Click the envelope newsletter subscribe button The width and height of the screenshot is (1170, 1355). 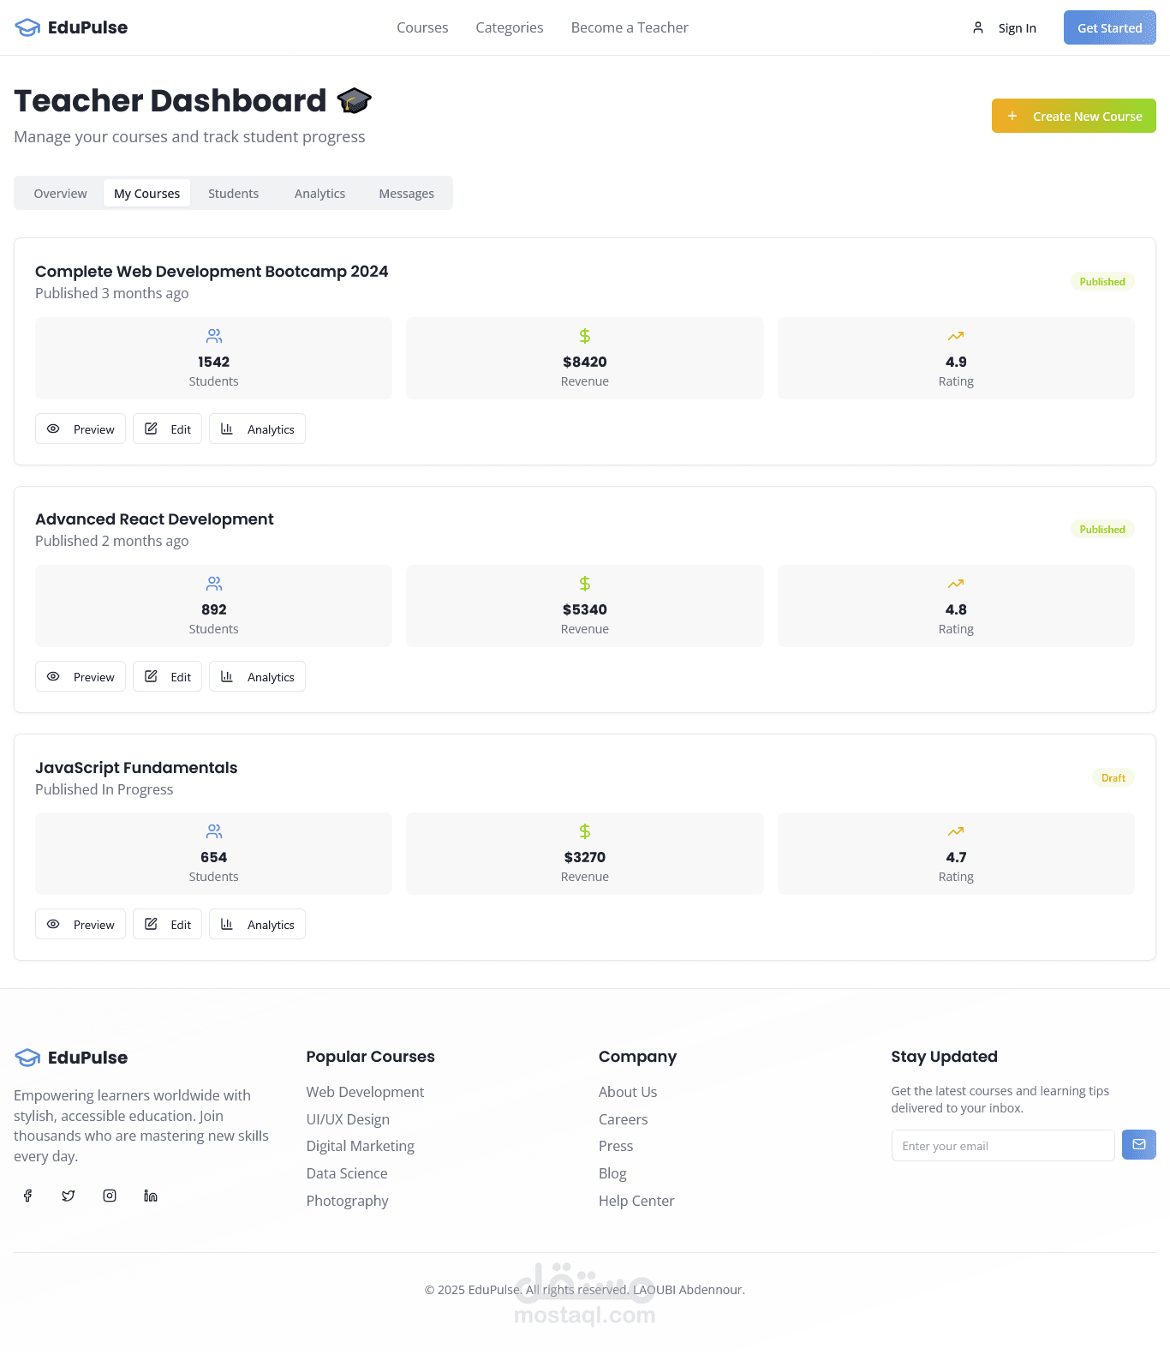point(1138,1145)
